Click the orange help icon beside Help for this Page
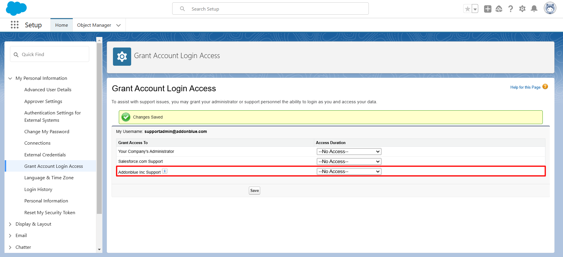 (x=545, y=87)
